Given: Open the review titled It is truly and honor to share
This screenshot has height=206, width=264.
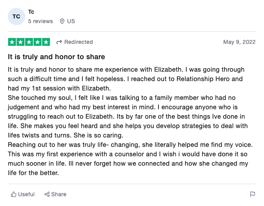Looking at the screenshot, I should pos(56,57).
